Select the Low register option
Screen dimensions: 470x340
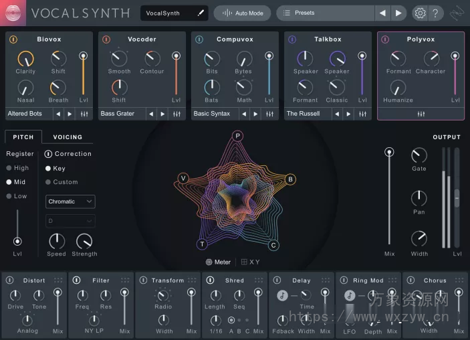point(17,196)
